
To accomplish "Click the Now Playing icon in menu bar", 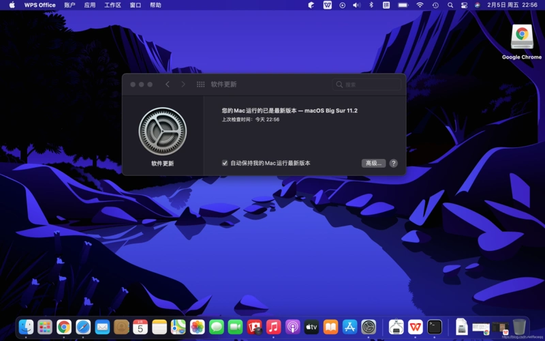I will click(x=343, y=5).
